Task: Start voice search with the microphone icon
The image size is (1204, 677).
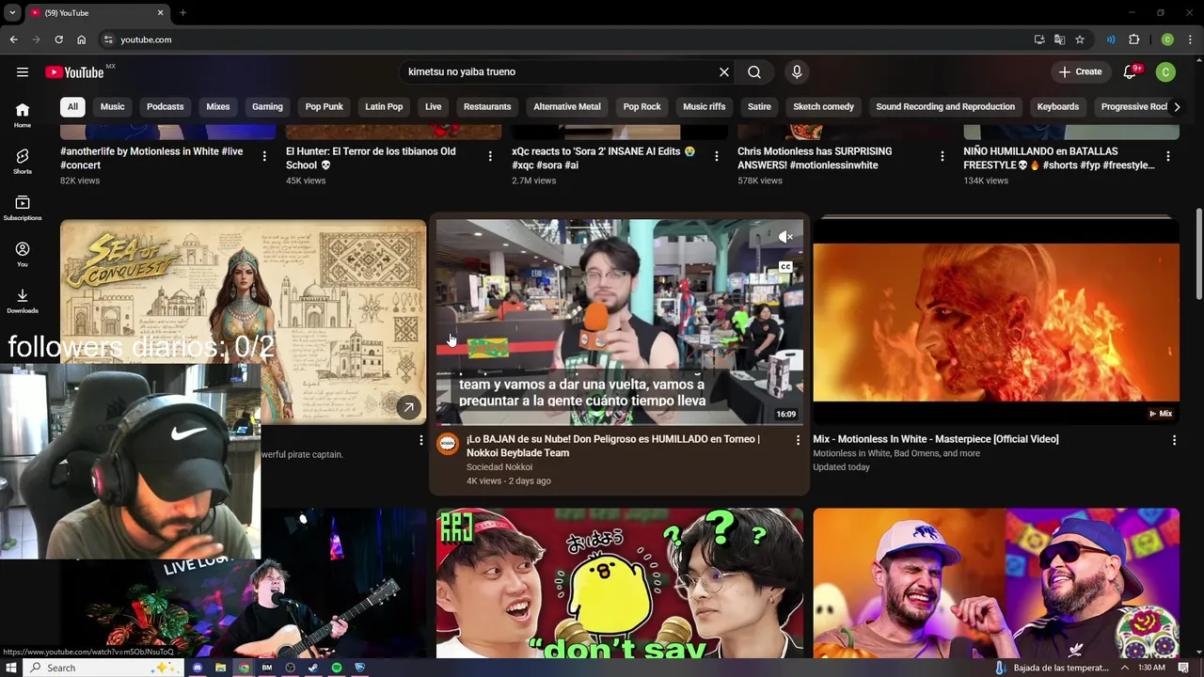Action: coord(797,71)
